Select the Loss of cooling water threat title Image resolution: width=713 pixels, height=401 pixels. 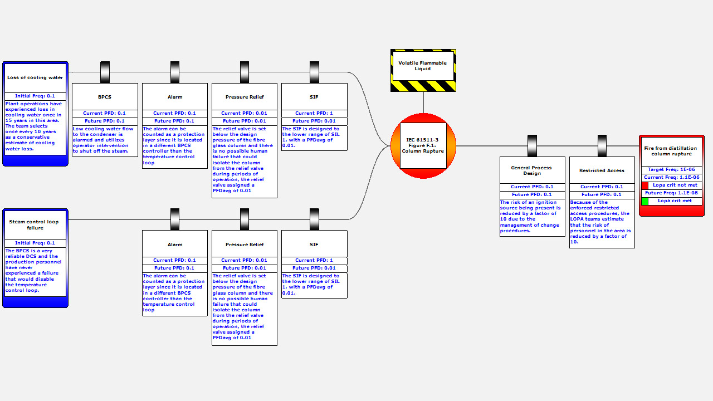tap(35, 78)
